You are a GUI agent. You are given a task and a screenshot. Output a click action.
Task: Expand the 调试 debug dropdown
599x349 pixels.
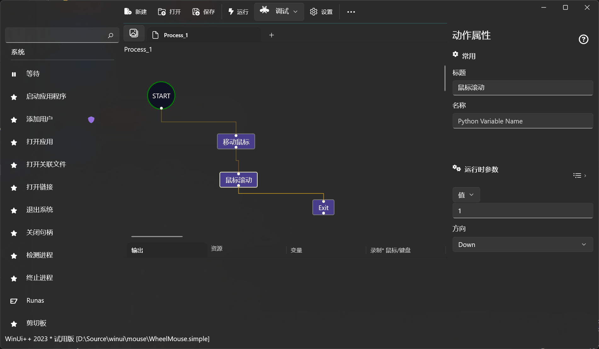point(295,12)
